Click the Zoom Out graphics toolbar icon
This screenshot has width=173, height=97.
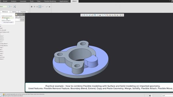(x=87, y=15)
